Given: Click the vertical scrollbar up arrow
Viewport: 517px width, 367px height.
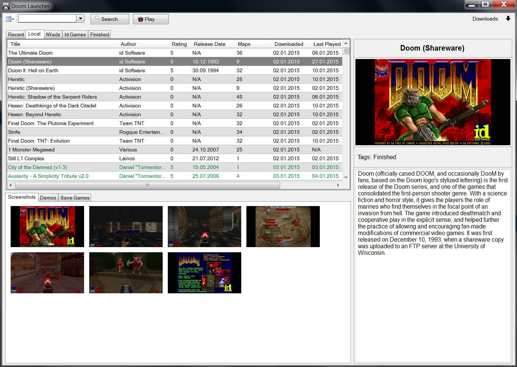Looking at the screenshot, I should (346, 43).
